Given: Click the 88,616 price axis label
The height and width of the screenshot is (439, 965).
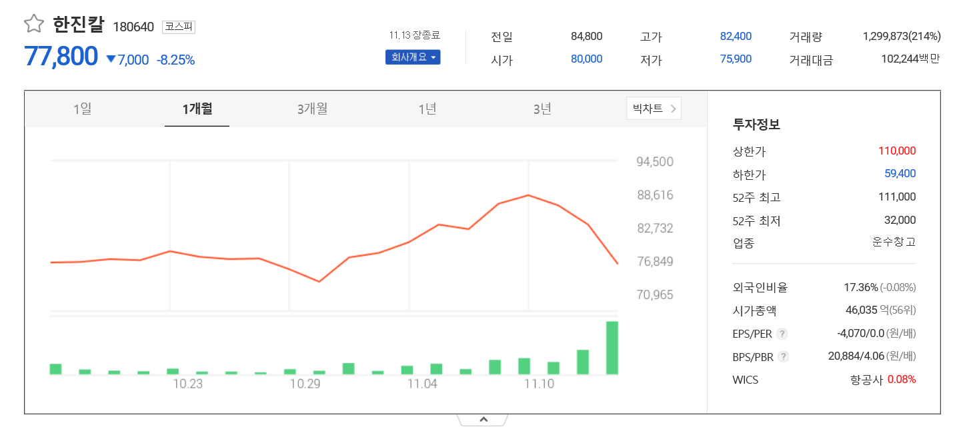Looking at the screenshot, I should pyautogui.click(x=655, y=195).
